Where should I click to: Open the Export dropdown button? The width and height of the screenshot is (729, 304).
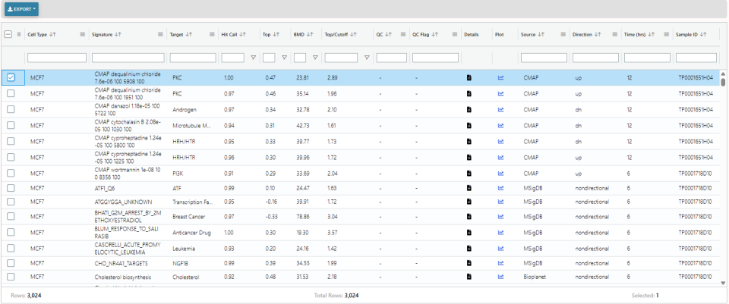click(x=21, y=9)
